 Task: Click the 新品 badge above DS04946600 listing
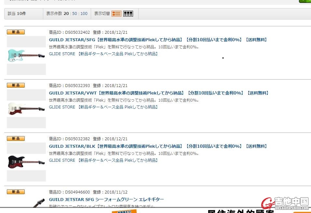(16, 192)
